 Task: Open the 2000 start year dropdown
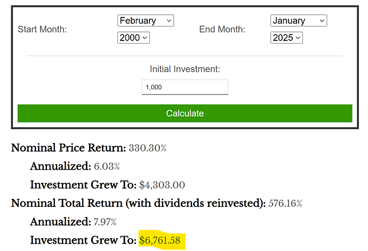click(x=133, y=38)
